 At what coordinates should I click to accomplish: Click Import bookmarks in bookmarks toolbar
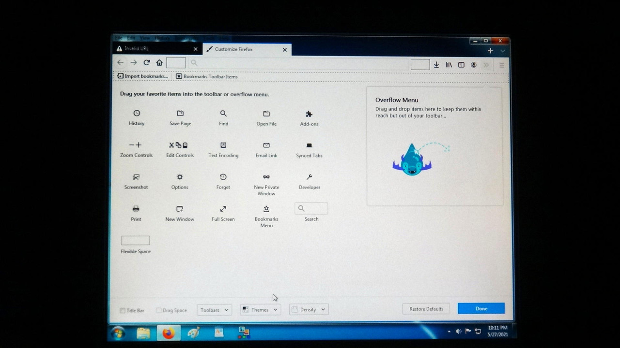(142, 76)
